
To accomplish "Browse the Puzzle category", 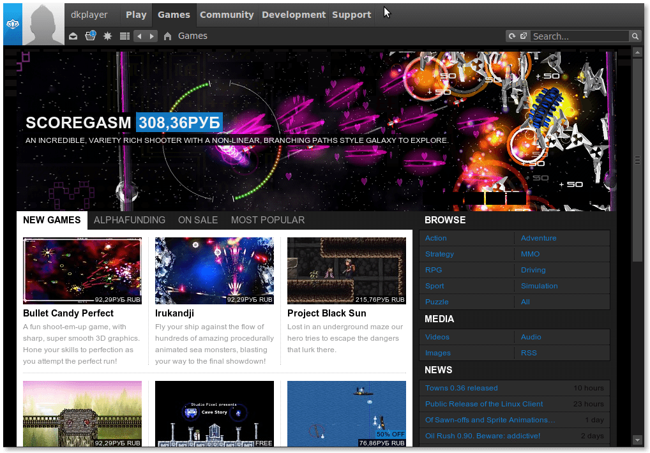I will (x=437, y=302).
